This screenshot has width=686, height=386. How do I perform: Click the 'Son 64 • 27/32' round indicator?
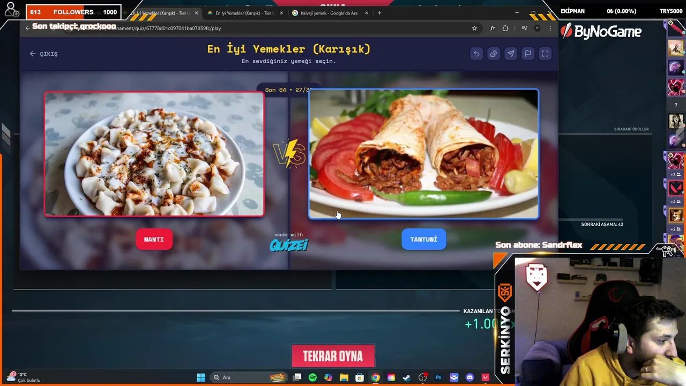pos(288,90)
